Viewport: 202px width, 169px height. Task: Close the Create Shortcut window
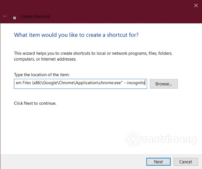click(x=196, y=5)
